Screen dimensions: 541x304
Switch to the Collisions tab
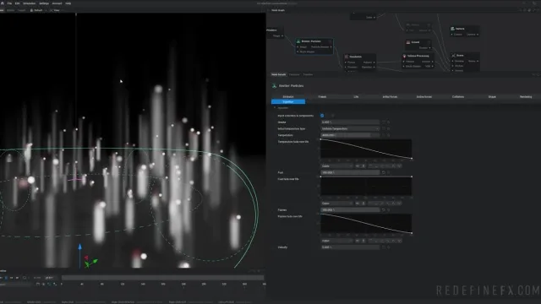click(x=458, y=97)
